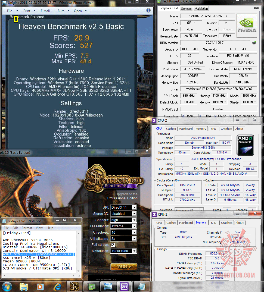Switch to CPU-Z taskbar icon
Viewport: 264px width, 292px height.
click(125, 286)
